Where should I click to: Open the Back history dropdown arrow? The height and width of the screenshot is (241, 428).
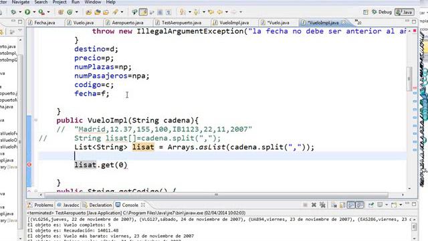point(227,12)
